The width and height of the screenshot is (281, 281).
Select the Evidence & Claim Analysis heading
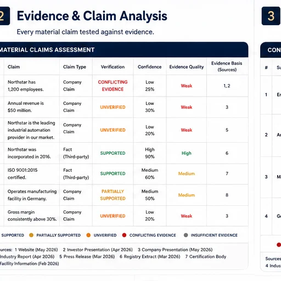(92, 16)
